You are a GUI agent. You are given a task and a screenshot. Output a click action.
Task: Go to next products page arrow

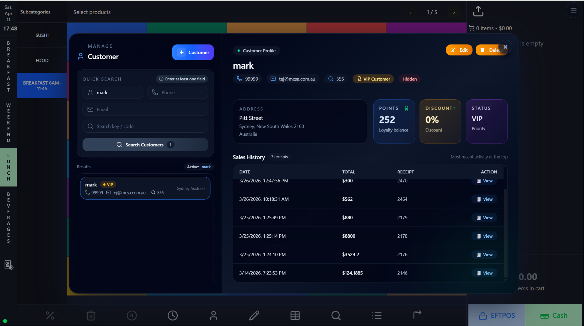tap(454, 12)
